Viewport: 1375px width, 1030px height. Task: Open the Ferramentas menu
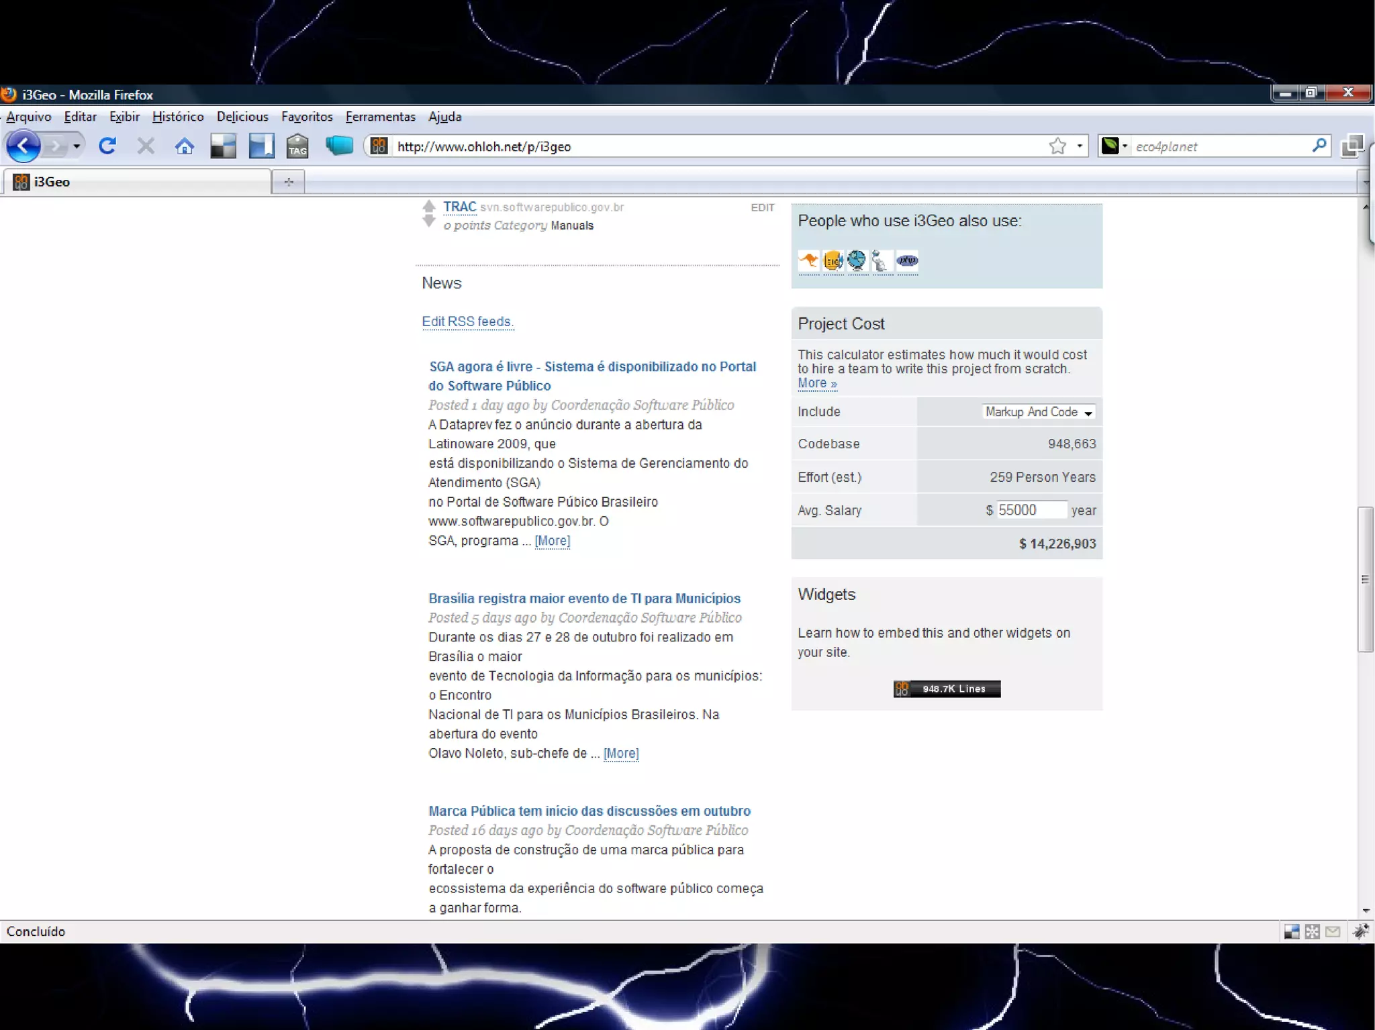(x=380, y=117)
